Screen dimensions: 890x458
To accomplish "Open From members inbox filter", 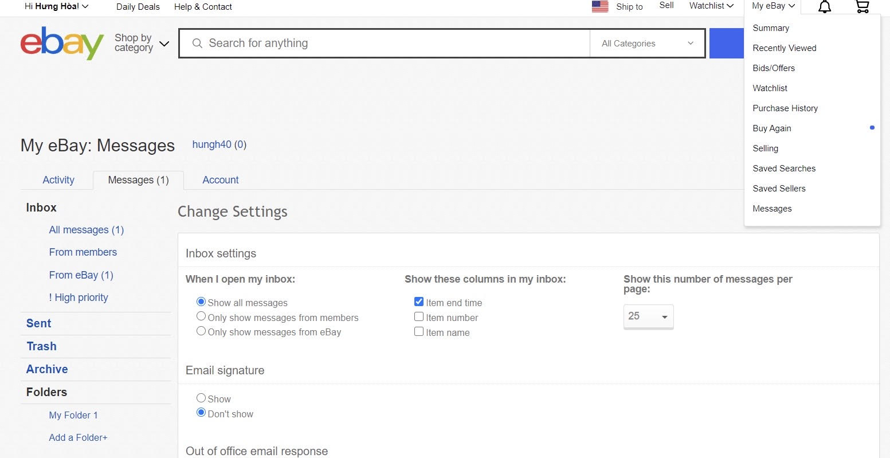I will (83, 252).
